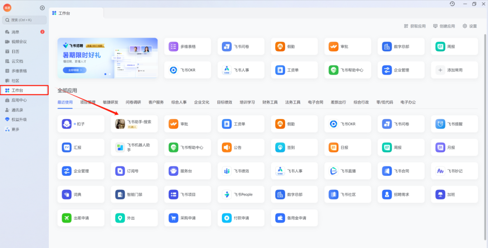This screenshot has width=488, height=248.
Task: Click the 获取应用 button
Action: point(414,26)
